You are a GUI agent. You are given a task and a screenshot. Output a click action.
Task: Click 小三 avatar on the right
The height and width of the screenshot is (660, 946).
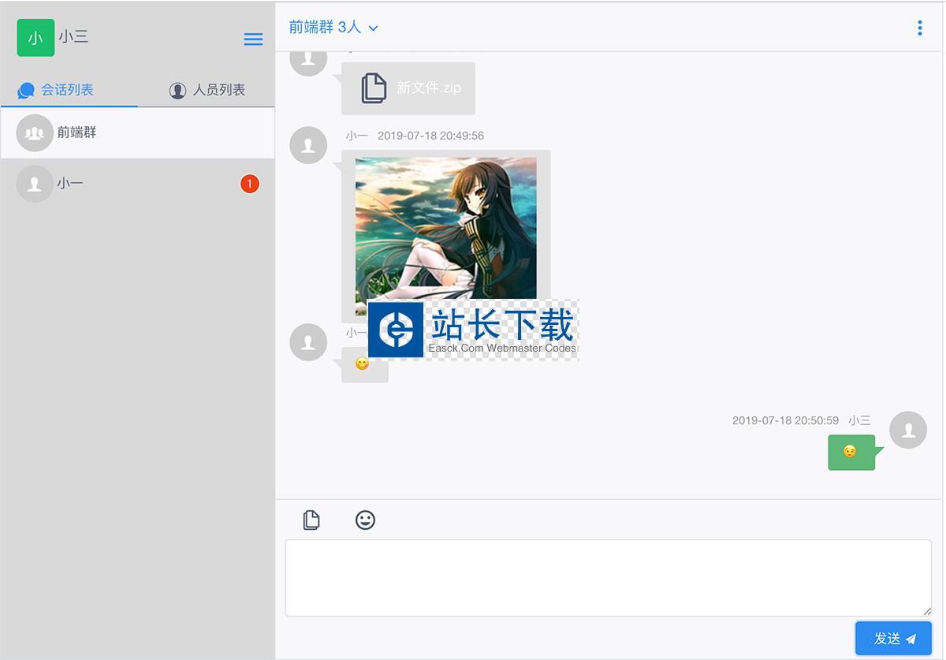point(908,430)
